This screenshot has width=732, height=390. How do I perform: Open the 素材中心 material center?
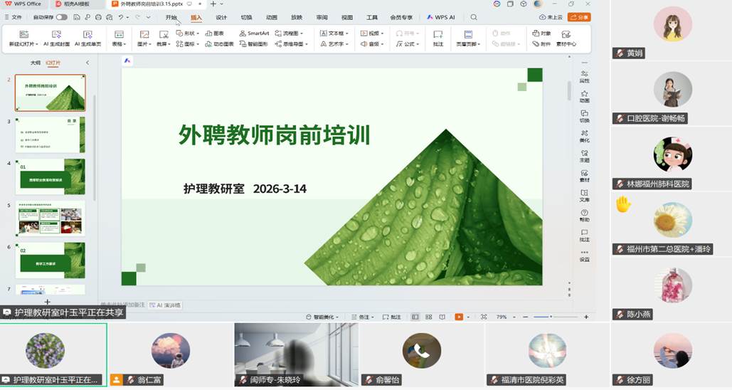click(x=566, y=38)
